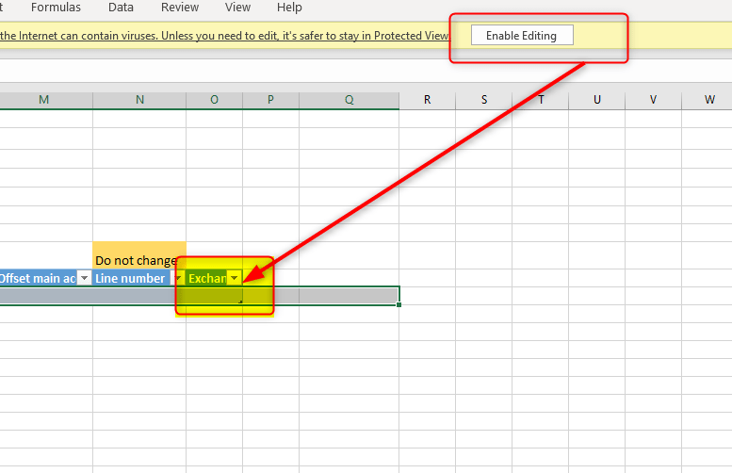Select the column M header
This screenshot has width=732, height=473.
click(44, 100)
